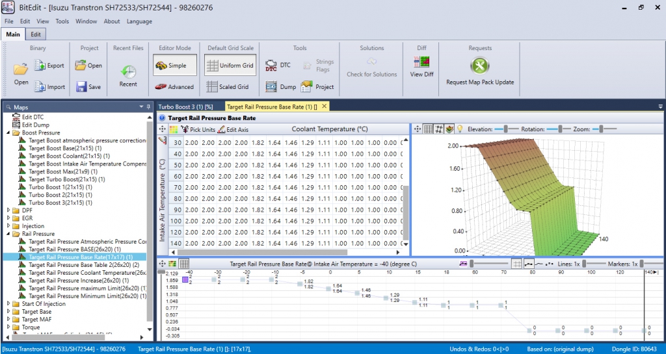Open the Window menu
666x354 pixels.
(x=87, y=21)
